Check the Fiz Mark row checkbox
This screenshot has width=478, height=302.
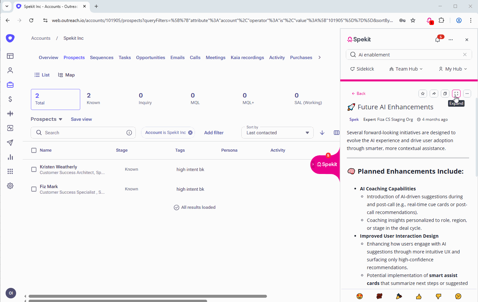(34, 189)
